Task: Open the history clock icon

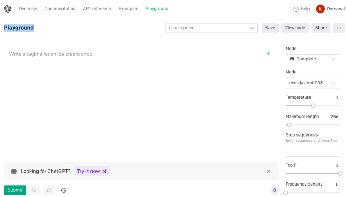Action: point(64,190)
